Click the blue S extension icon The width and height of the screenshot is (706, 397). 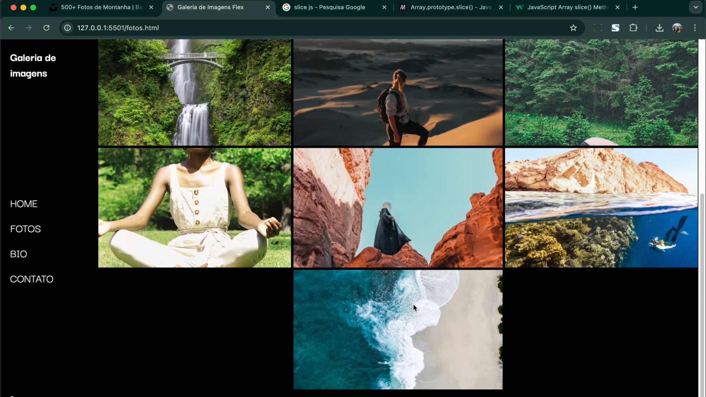click(x=615, y=28)
